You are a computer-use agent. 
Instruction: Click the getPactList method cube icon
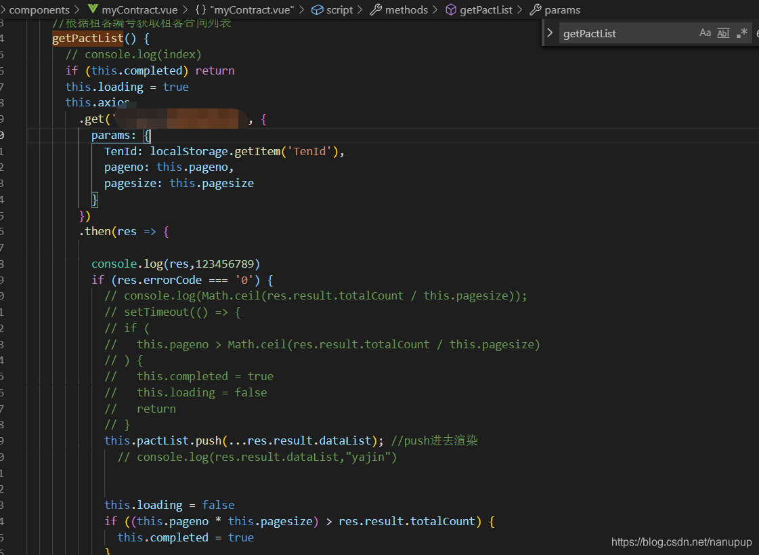tap(451, 9)
